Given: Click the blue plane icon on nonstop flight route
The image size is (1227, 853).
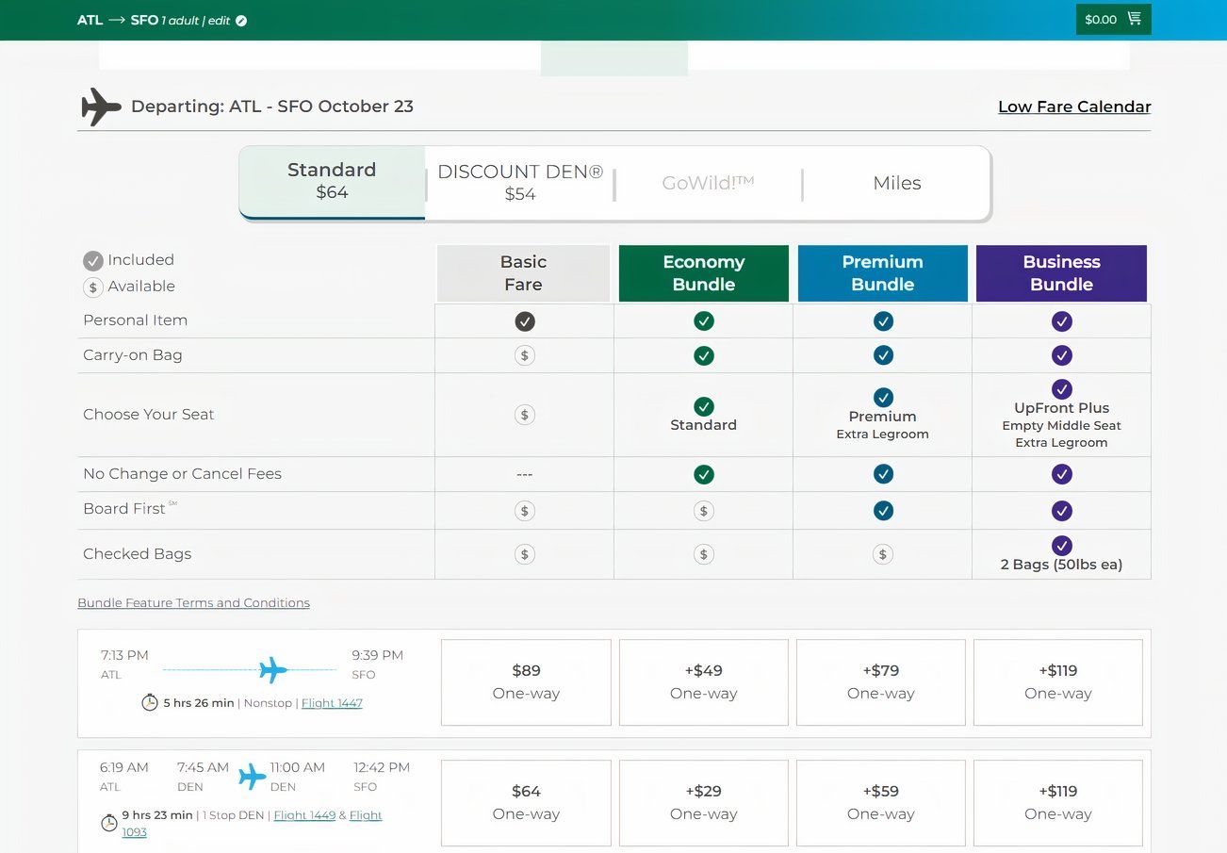Looking at the screenshot, I should point(272,670).
